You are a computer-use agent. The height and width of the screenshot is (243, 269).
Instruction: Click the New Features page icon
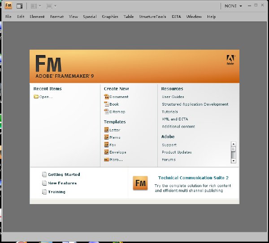44,183
